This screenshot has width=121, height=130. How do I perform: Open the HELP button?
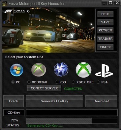click(x=105, y=14)
